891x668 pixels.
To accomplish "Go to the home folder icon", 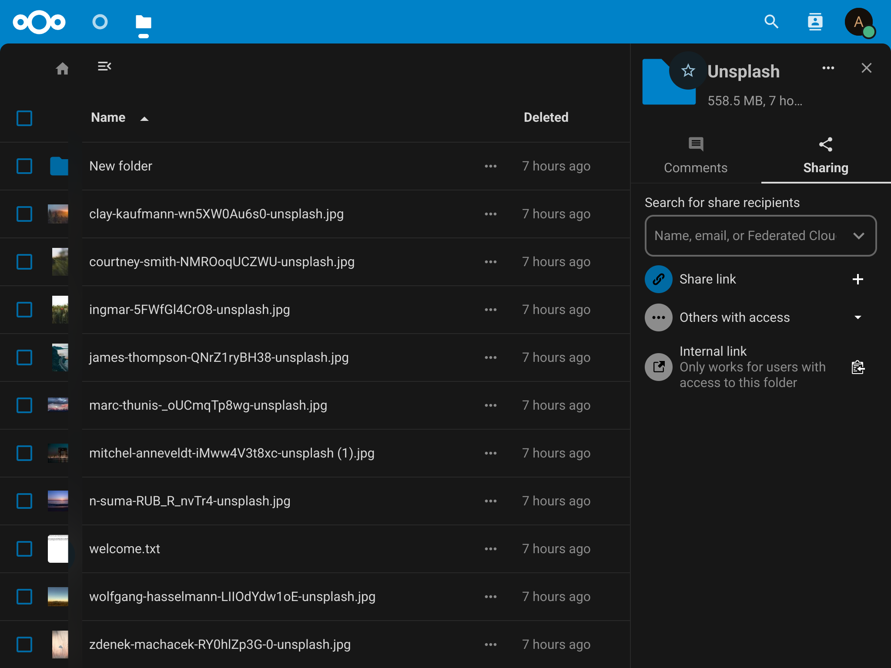I will click(x=62, y=68).
